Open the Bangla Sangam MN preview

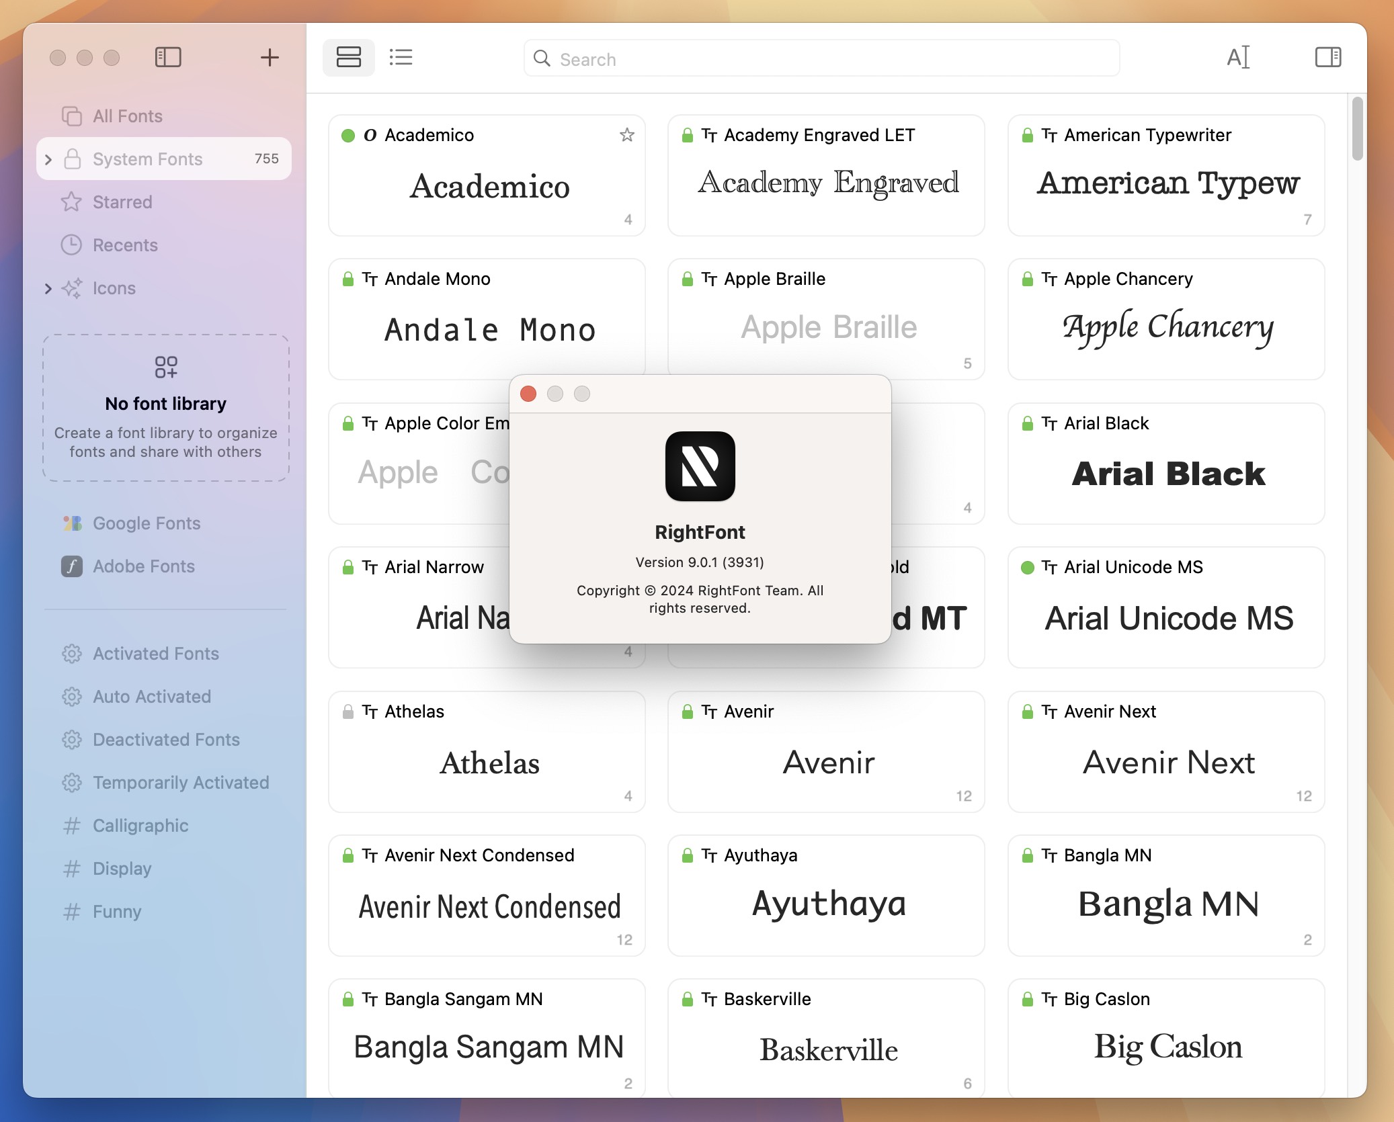[x=489, y=1047]
